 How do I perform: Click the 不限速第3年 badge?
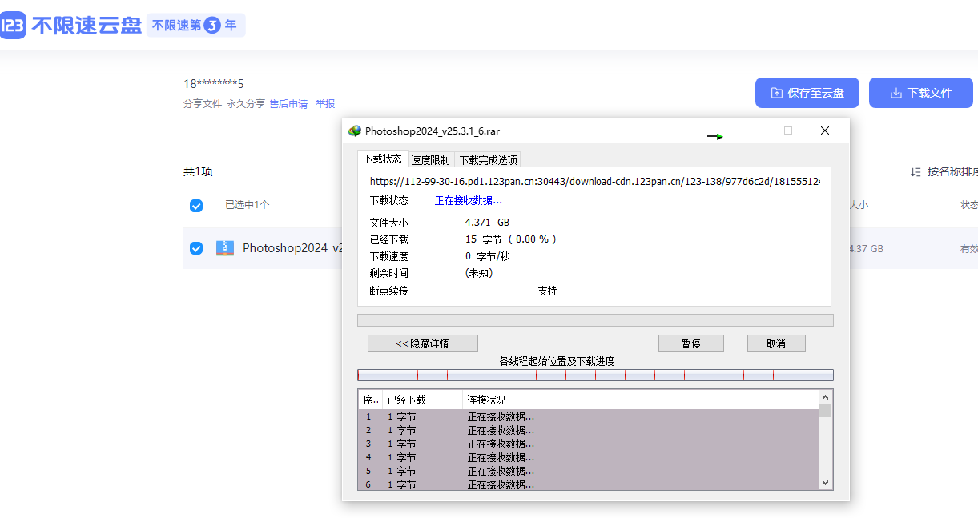(x=196, y=26)
